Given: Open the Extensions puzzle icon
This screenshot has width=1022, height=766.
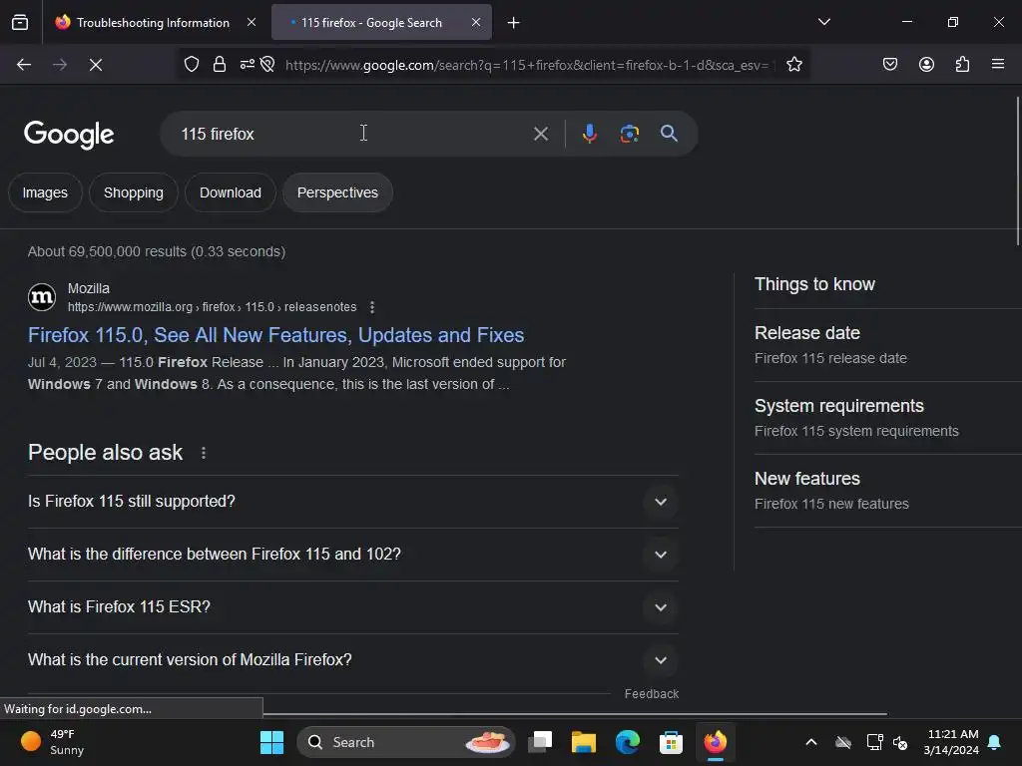Looking at the screenshot, I should pyautogui.click(x=962, y=65).
